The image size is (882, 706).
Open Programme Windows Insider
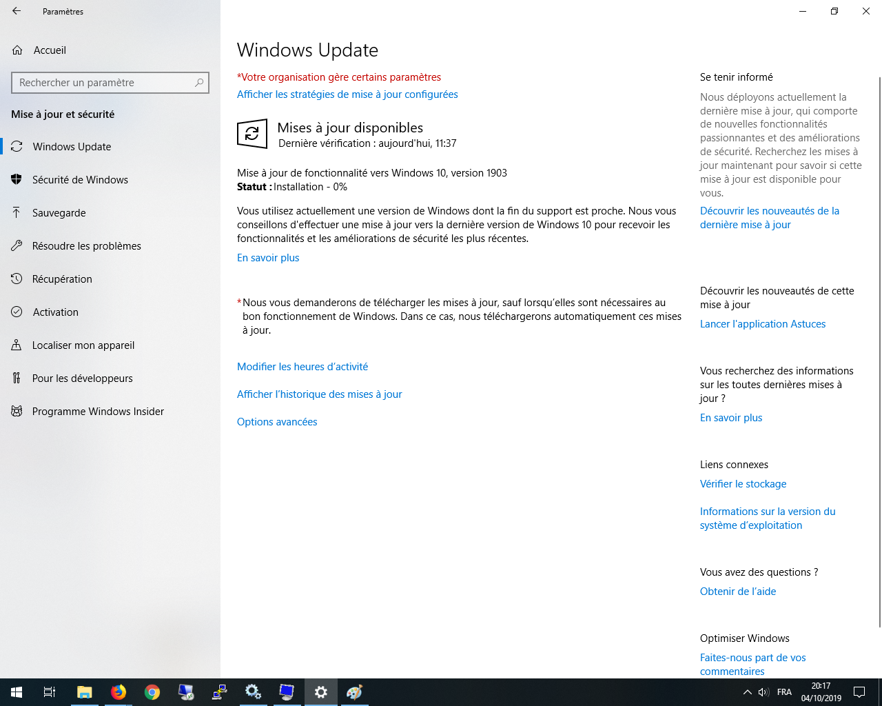click(x=110, y=411)
